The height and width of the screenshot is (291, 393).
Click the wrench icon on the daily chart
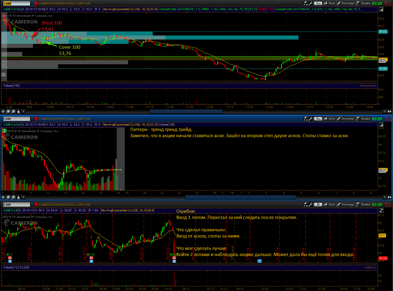click(x=311, y=205)
